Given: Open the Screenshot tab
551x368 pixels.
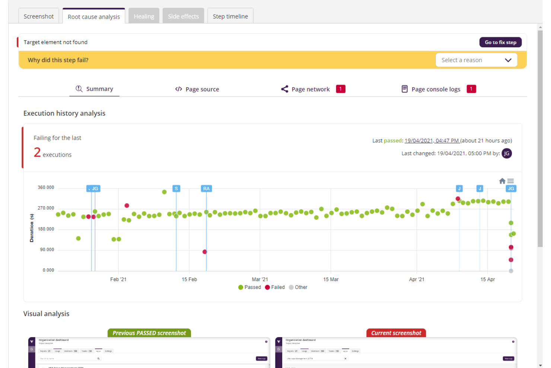Looking at the screenshot, I should [38, 16].
